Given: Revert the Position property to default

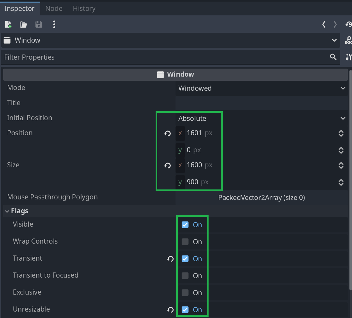Looking at the screenshot, I should pos(167,133).
